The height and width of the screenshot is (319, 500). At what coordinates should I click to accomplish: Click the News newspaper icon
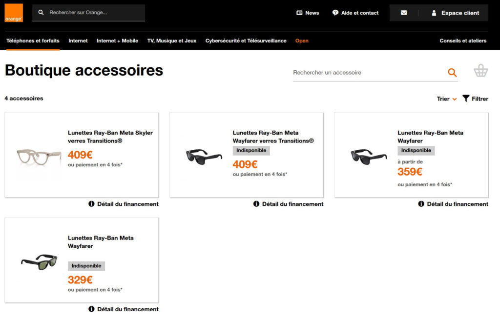coord(299,13)
